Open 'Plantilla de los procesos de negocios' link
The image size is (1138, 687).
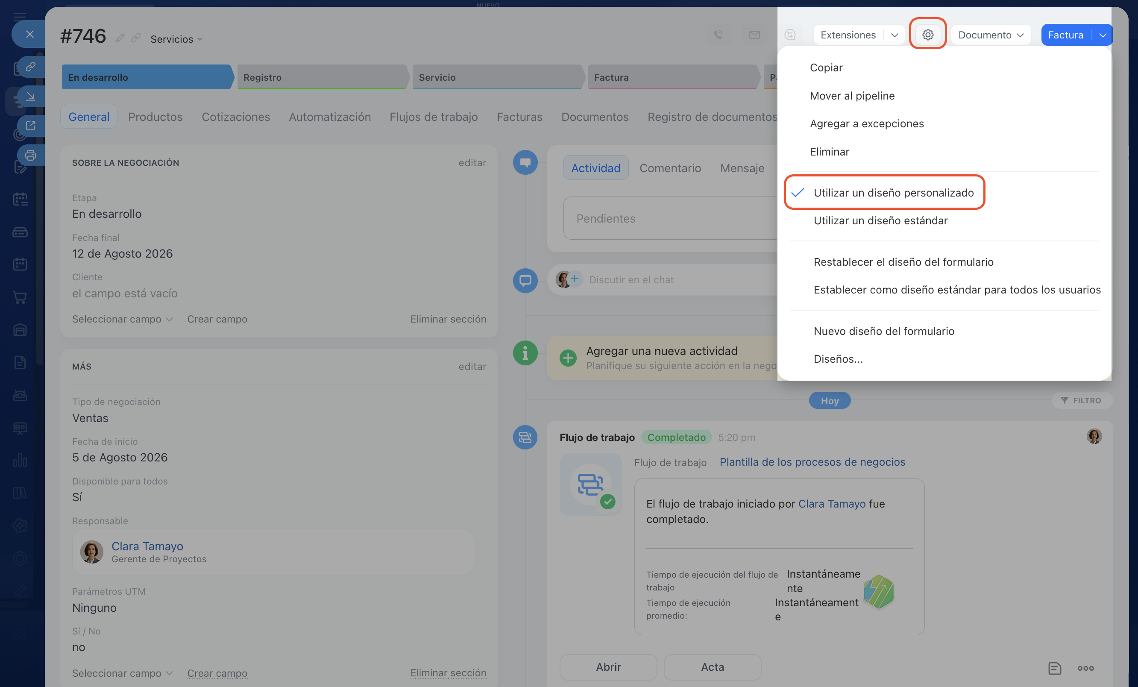click(812, 462)
